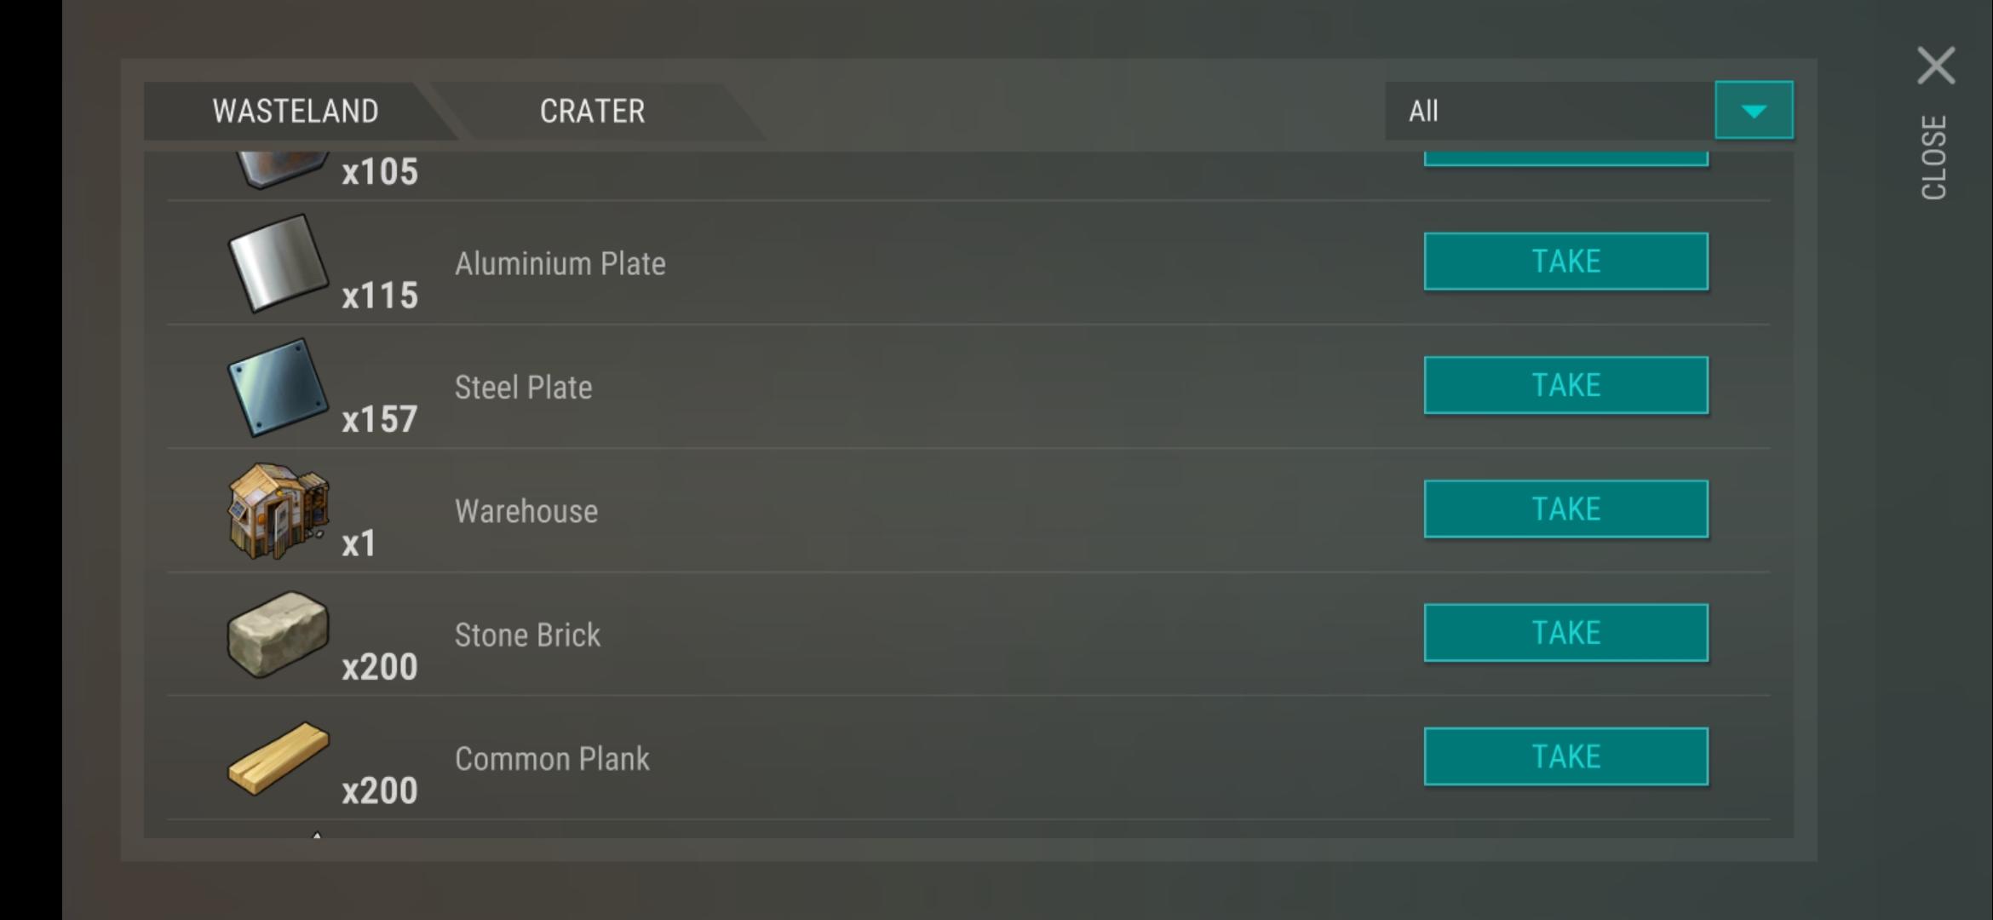The image size is (1993, 920).
Task: Tap the Steel Plate item icon
Action: pos(278,388)
